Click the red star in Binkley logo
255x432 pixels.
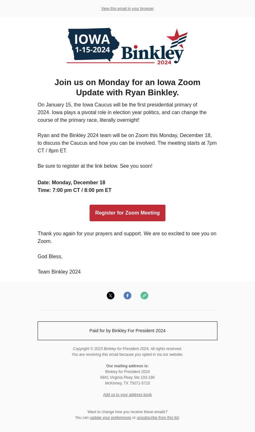[x=177, y=39]
